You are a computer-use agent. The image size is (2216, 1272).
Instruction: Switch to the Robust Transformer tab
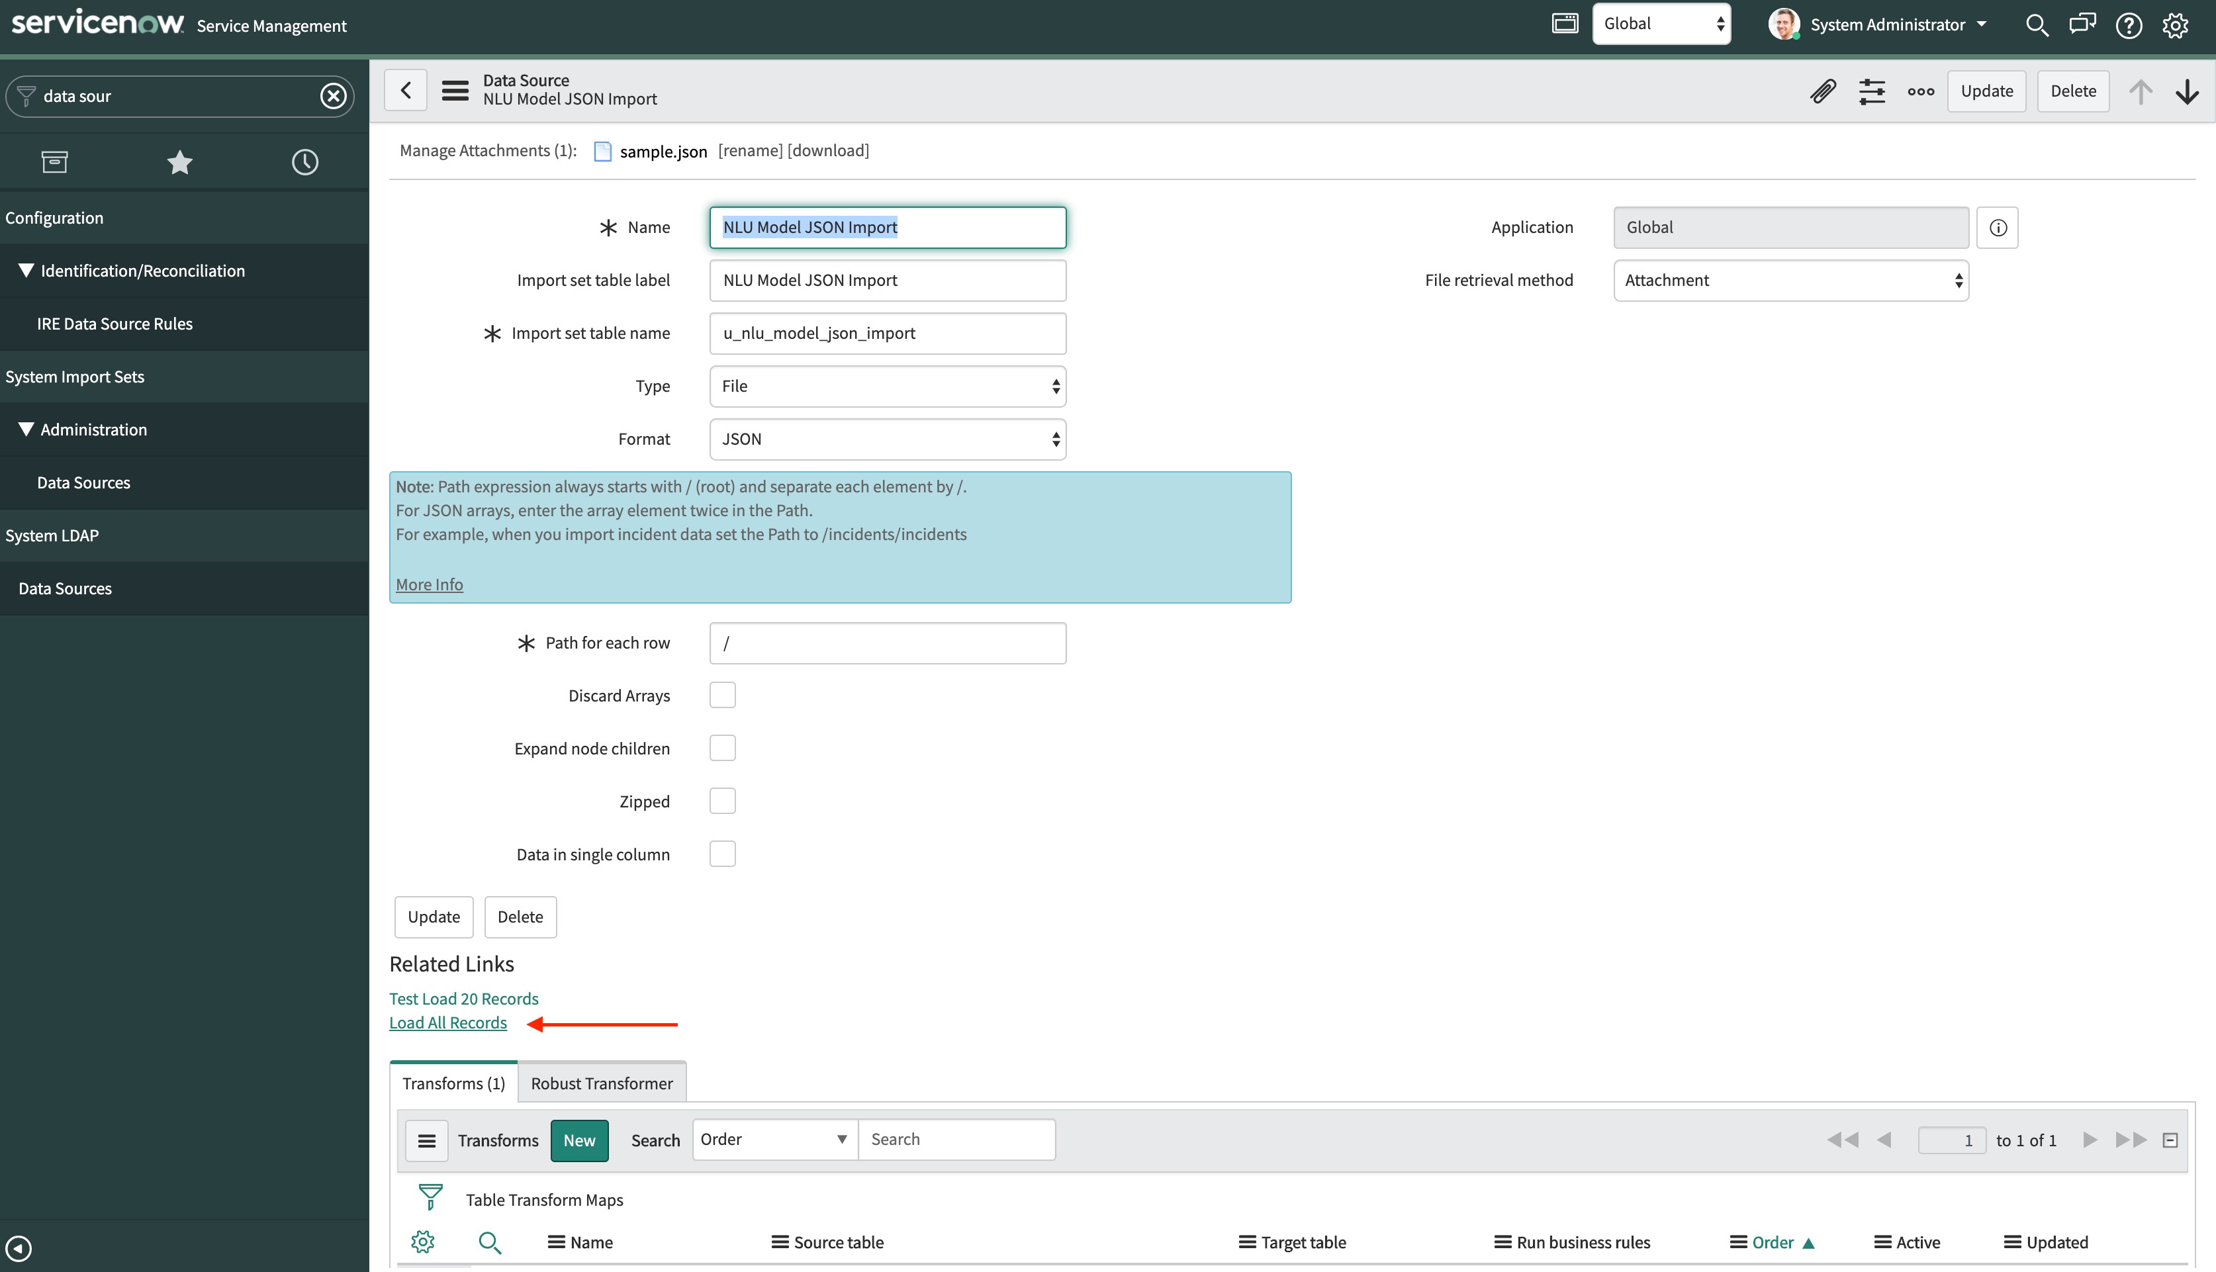(x=602, y=1083)
